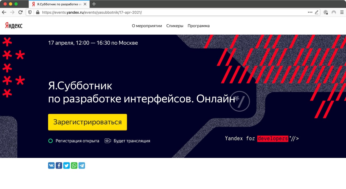Open a new tab with plus button
The width and height of the screenshot is (346, 189).
point(94,4)
